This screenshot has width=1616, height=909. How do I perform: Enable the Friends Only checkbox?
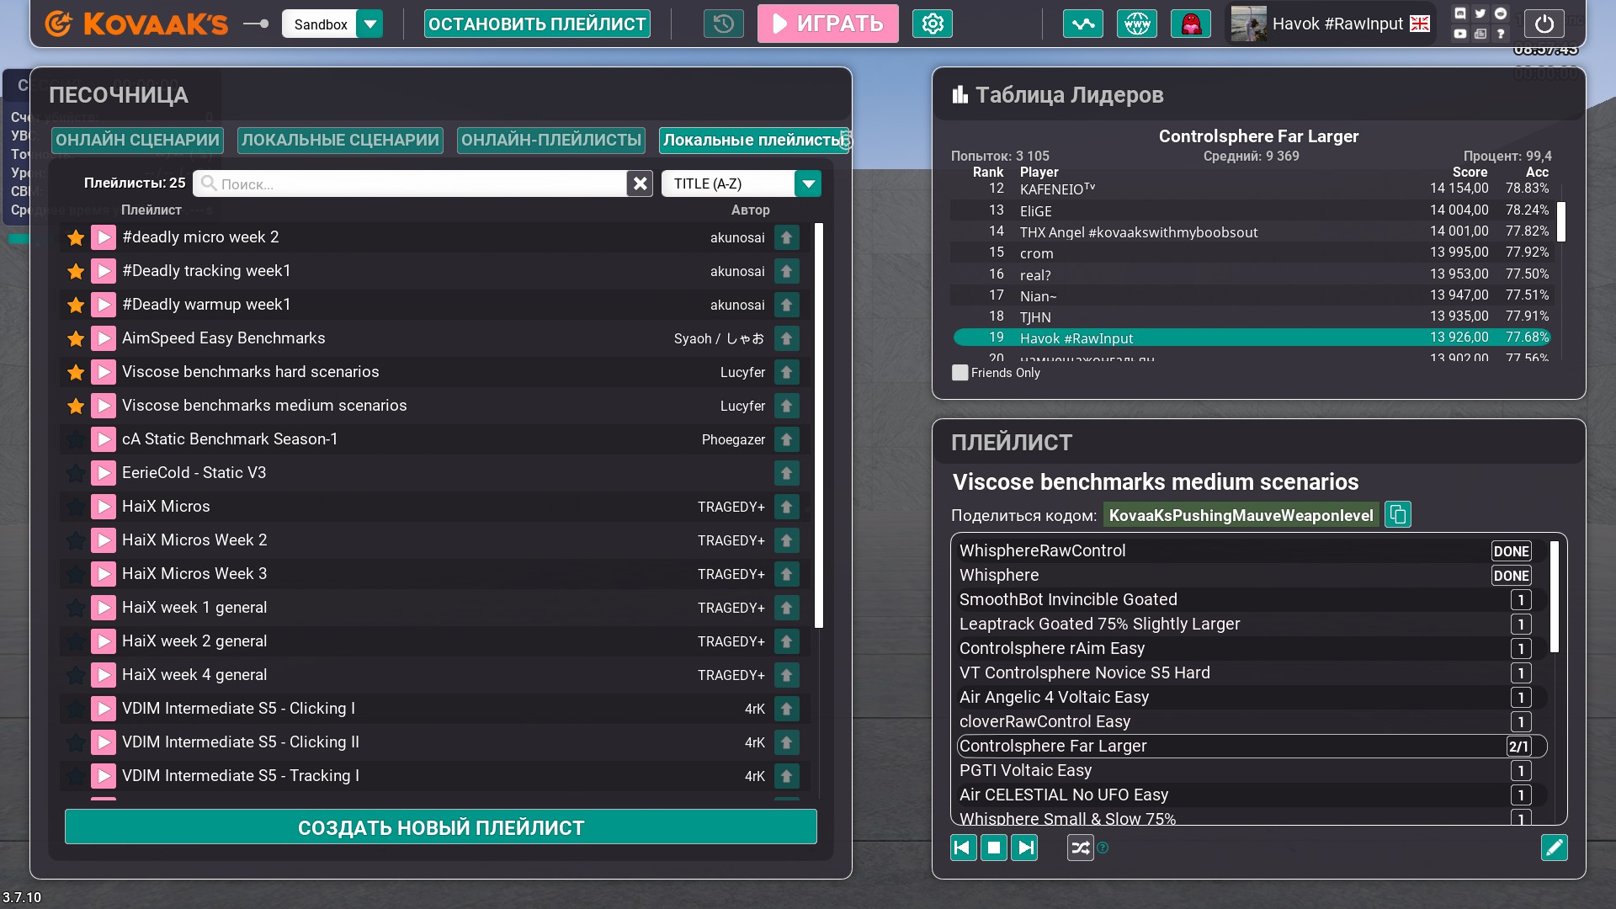[x=959, y=372]
